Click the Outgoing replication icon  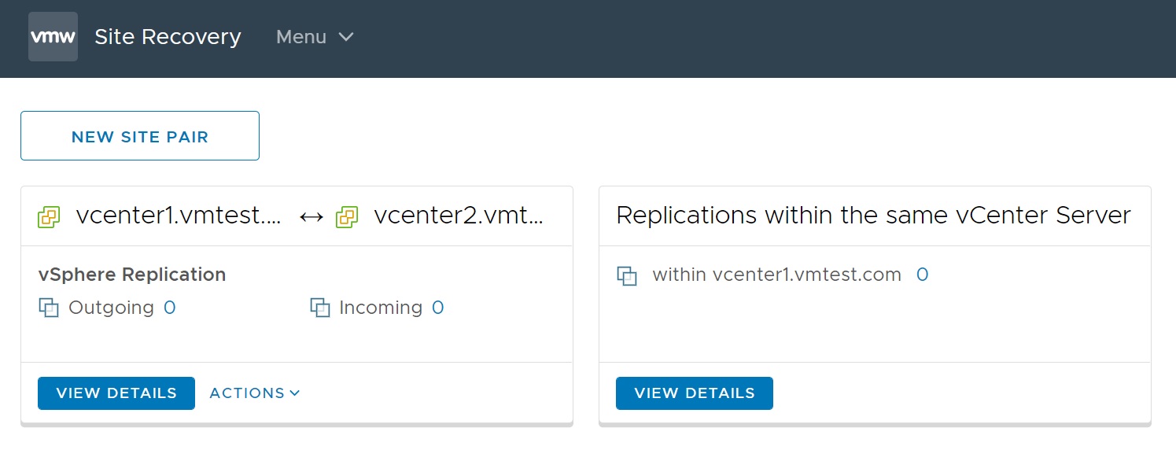pyautogui.click(x=49, y=308)
